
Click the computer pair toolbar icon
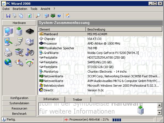tap(47, 16)
